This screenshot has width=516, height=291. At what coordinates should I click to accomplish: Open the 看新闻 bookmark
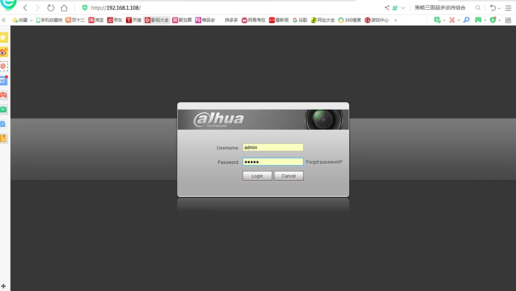click(279, 20)
